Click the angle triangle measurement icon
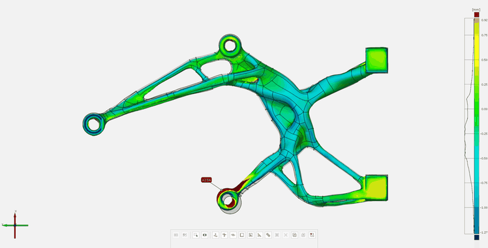488x248 pixels. [259, 235]
